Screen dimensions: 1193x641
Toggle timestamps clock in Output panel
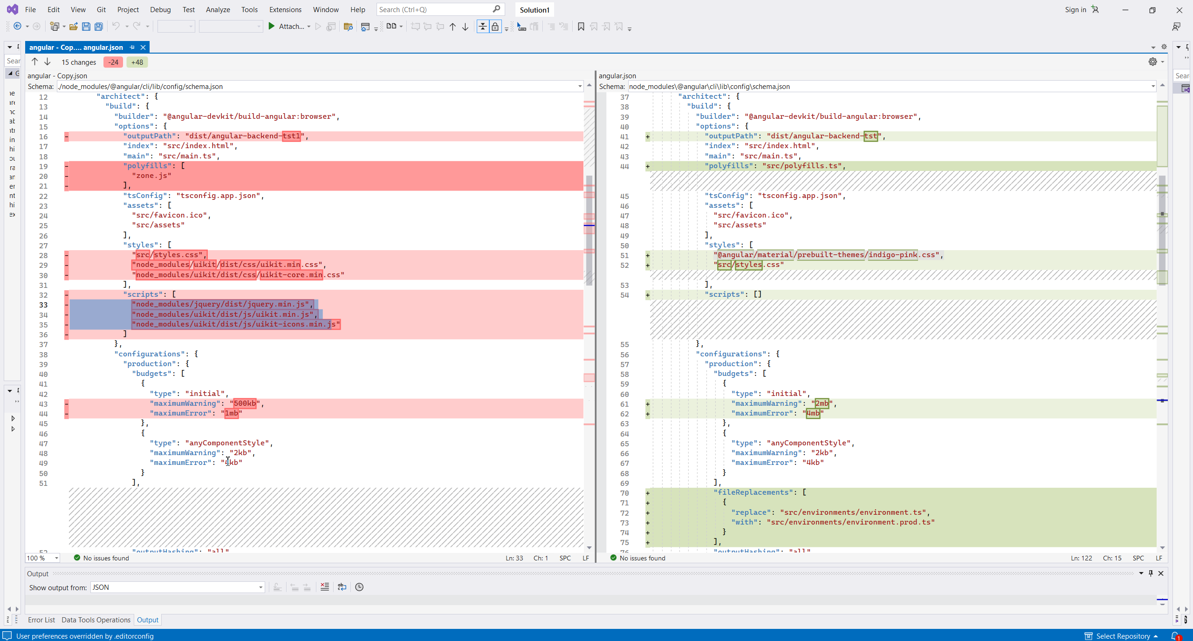(359, 587)
